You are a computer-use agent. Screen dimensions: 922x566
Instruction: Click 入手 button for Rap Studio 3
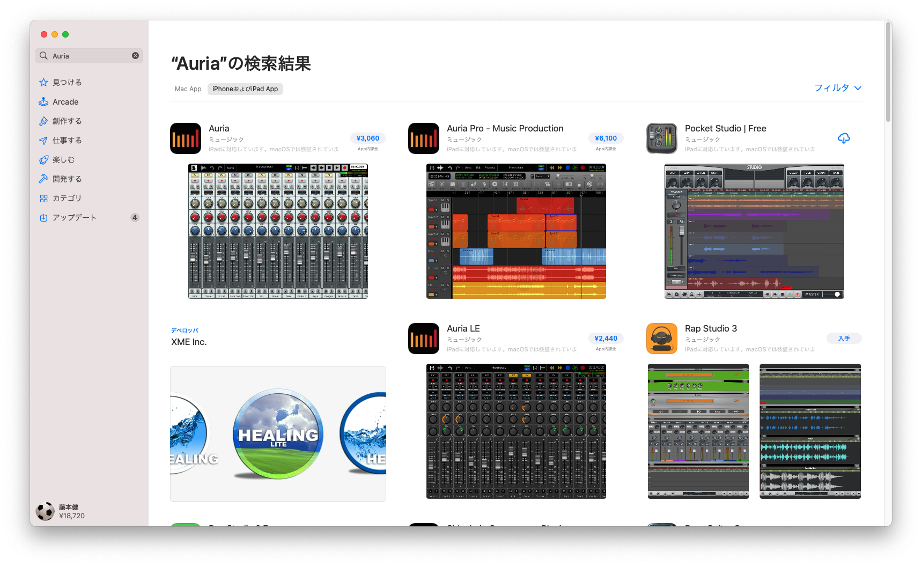click(844, 338)
